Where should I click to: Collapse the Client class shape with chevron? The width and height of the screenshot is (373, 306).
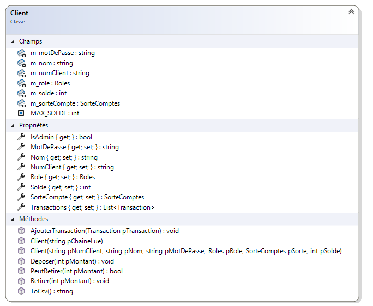tap(351, 11)
